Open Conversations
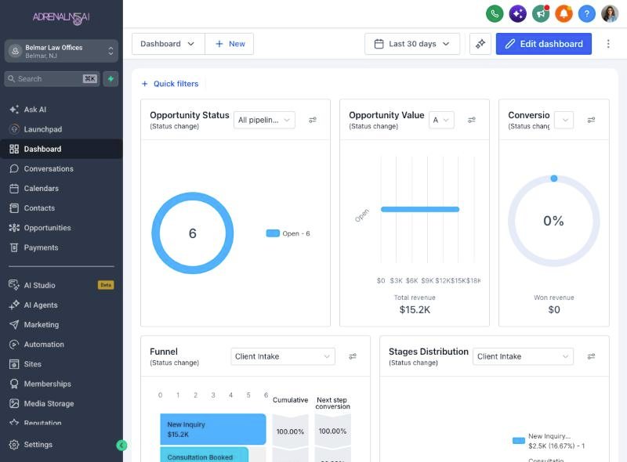 click(61, 168)
